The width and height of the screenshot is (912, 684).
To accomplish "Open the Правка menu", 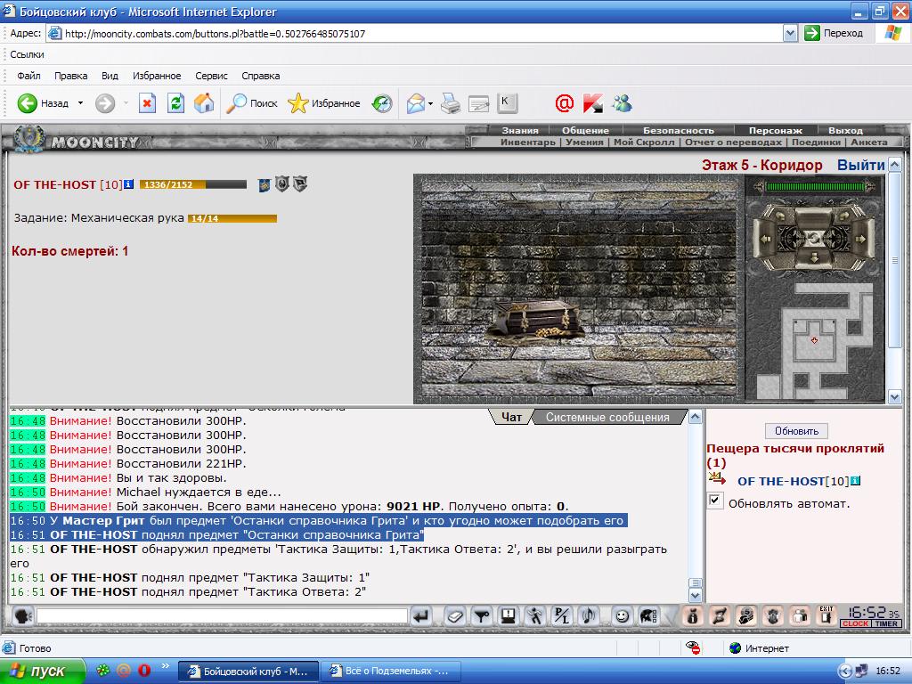I will 71,76.
